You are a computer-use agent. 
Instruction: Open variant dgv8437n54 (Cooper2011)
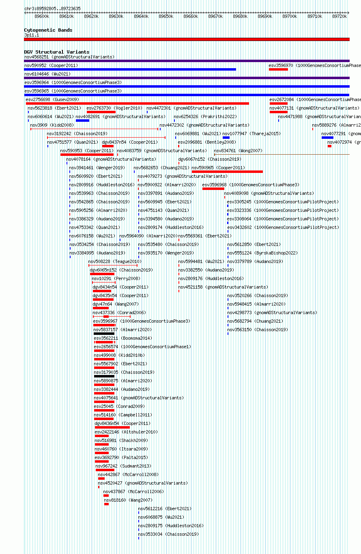(130, 142)
